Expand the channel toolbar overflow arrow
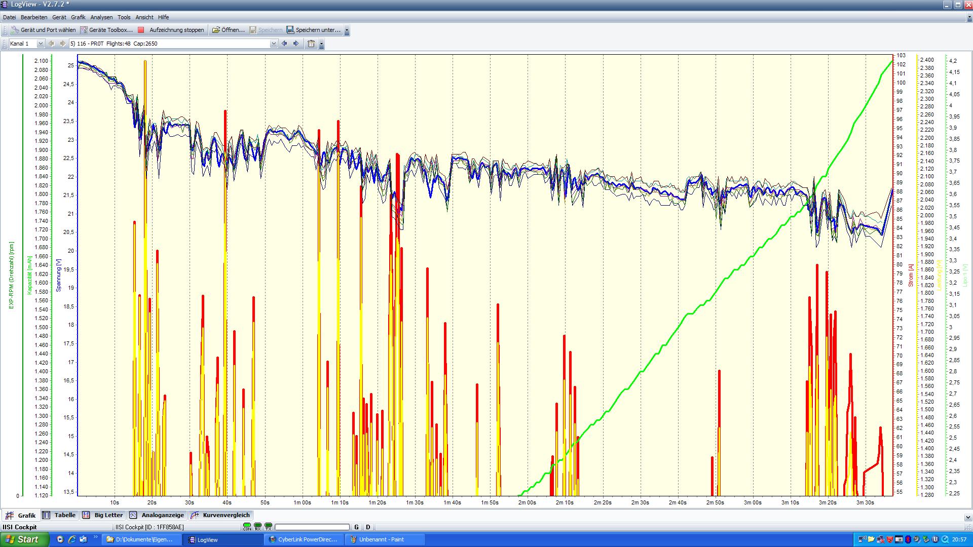The width and height of the screenshot is (973, 547). 321,44
